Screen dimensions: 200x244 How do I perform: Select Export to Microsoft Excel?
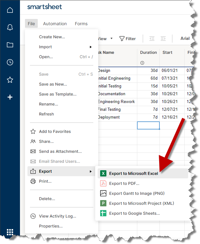tap(143, 173)
